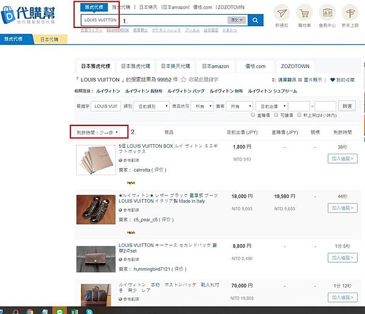Select the yellow 日本代購 navigation tab
This screenshot has width=365, height=314.
click(x=49, y=39)
